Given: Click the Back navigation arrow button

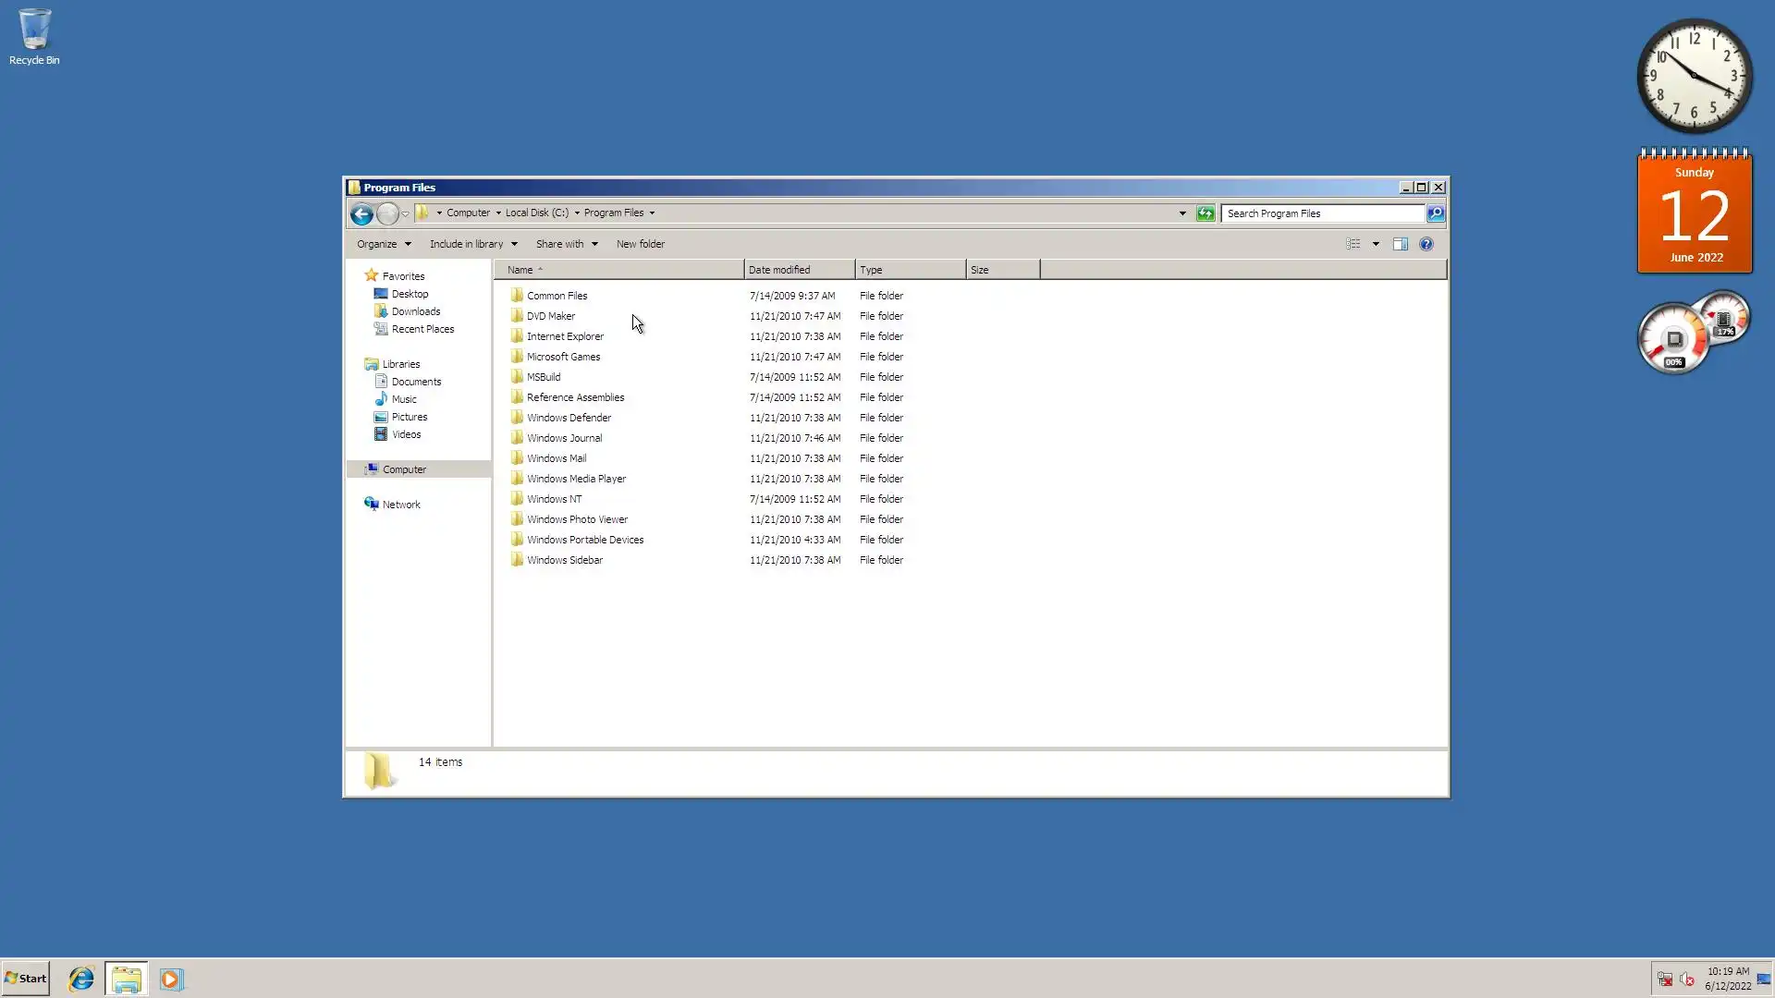Looking at the screenshot, I should pyautogui.click(x=361, y=214).
